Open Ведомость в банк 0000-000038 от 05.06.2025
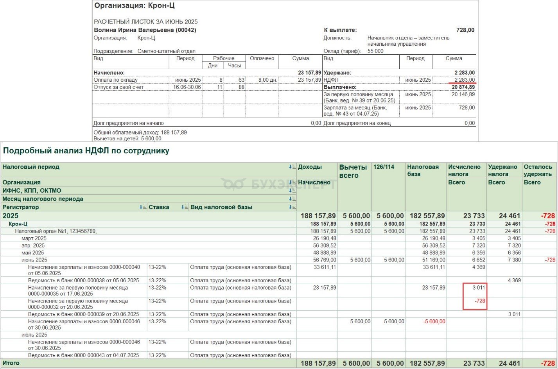The image size is (558, 369). pyautogui.click(x=83, y=280)
